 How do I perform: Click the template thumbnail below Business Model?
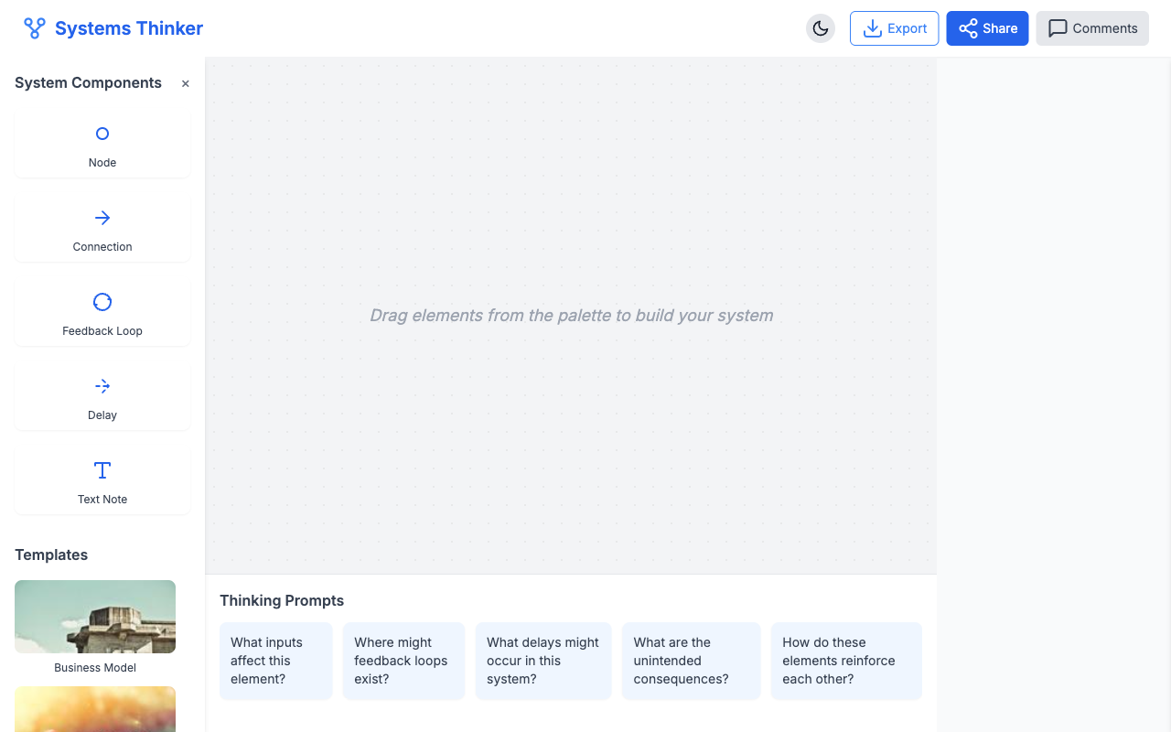tap(94, 709)
